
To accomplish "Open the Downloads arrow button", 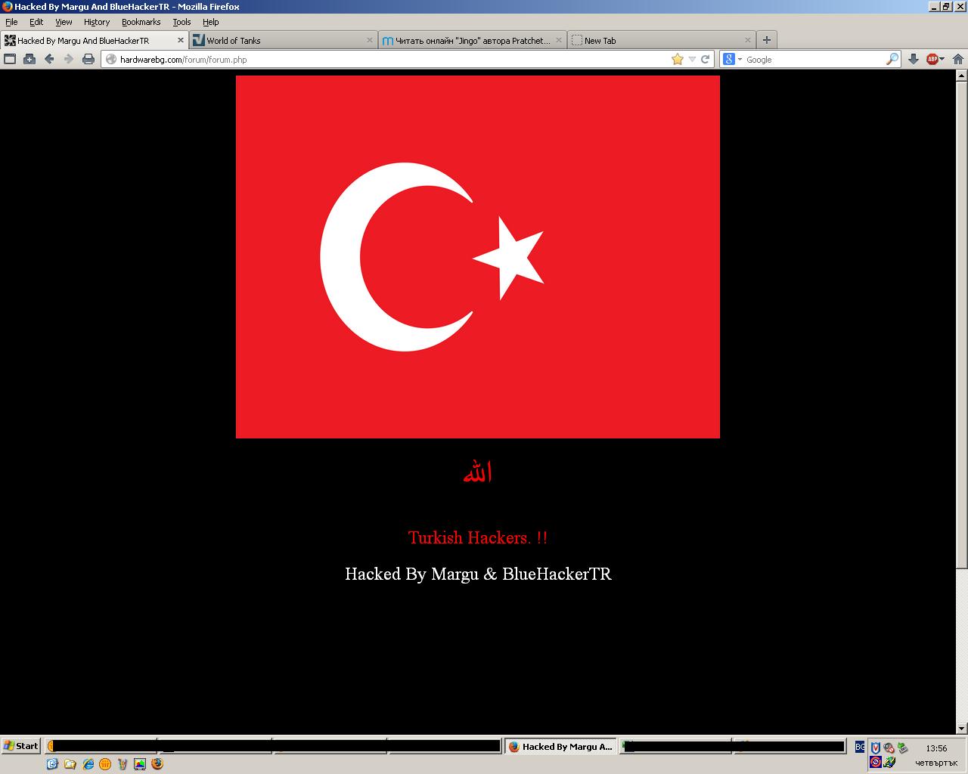I will pyautogui.click(x=914, y=59).
